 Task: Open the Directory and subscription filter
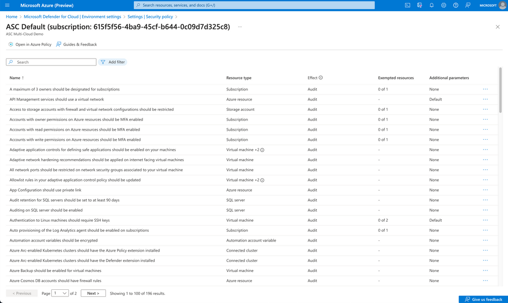click(420, 5)
